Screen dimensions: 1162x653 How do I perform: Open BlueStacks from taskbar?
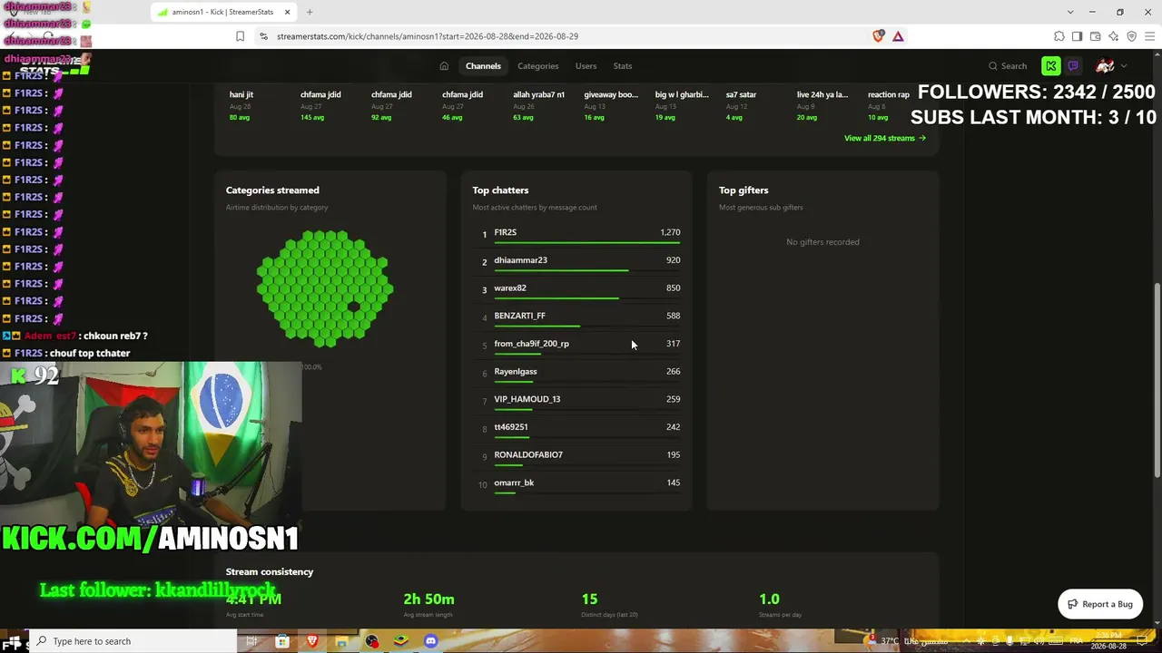[x=400, y=641]
